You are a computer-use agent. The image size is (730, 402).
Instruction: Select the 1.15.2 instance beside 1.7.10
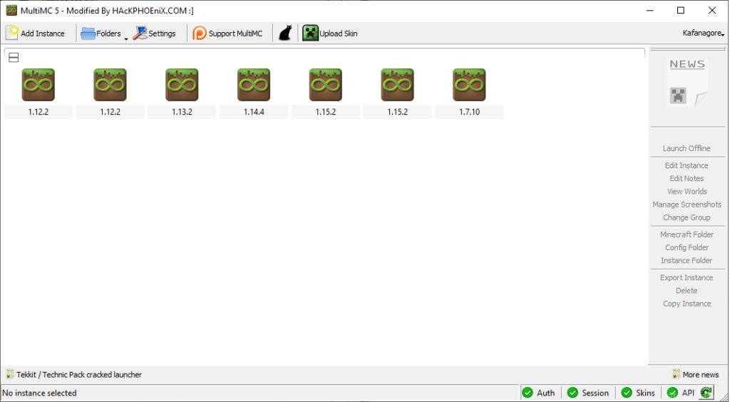point(397,92)
